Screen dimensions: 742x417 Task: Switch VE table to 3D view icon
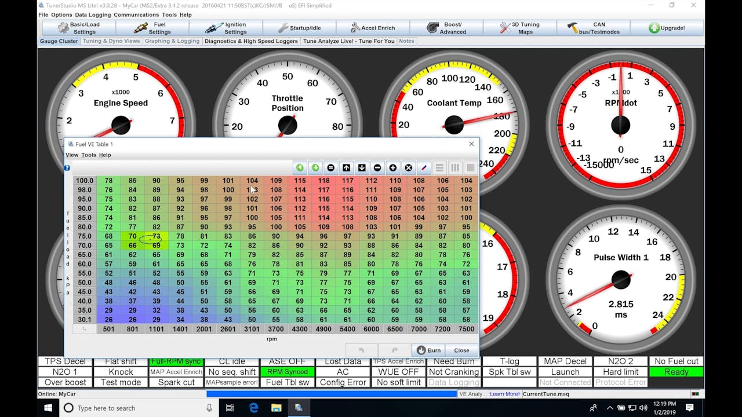(x=470, y=167)
